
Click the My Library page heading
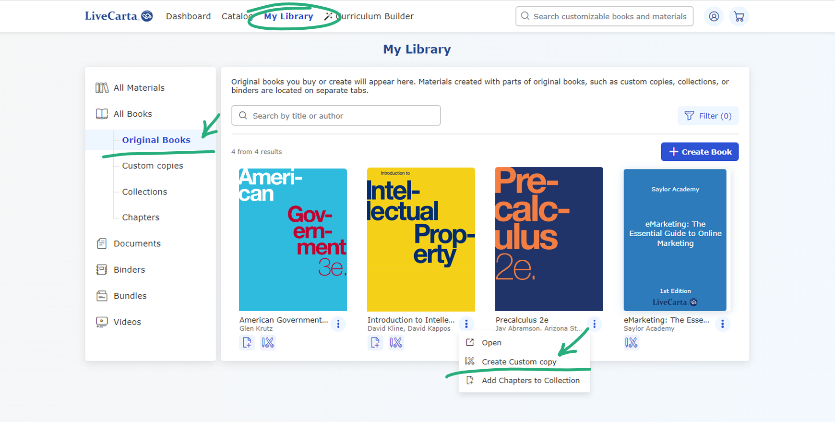[x=417, y=49]
